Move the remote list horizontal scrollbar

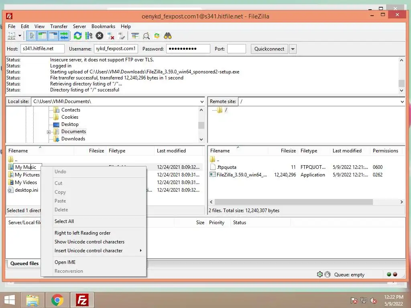click(293, 202)
